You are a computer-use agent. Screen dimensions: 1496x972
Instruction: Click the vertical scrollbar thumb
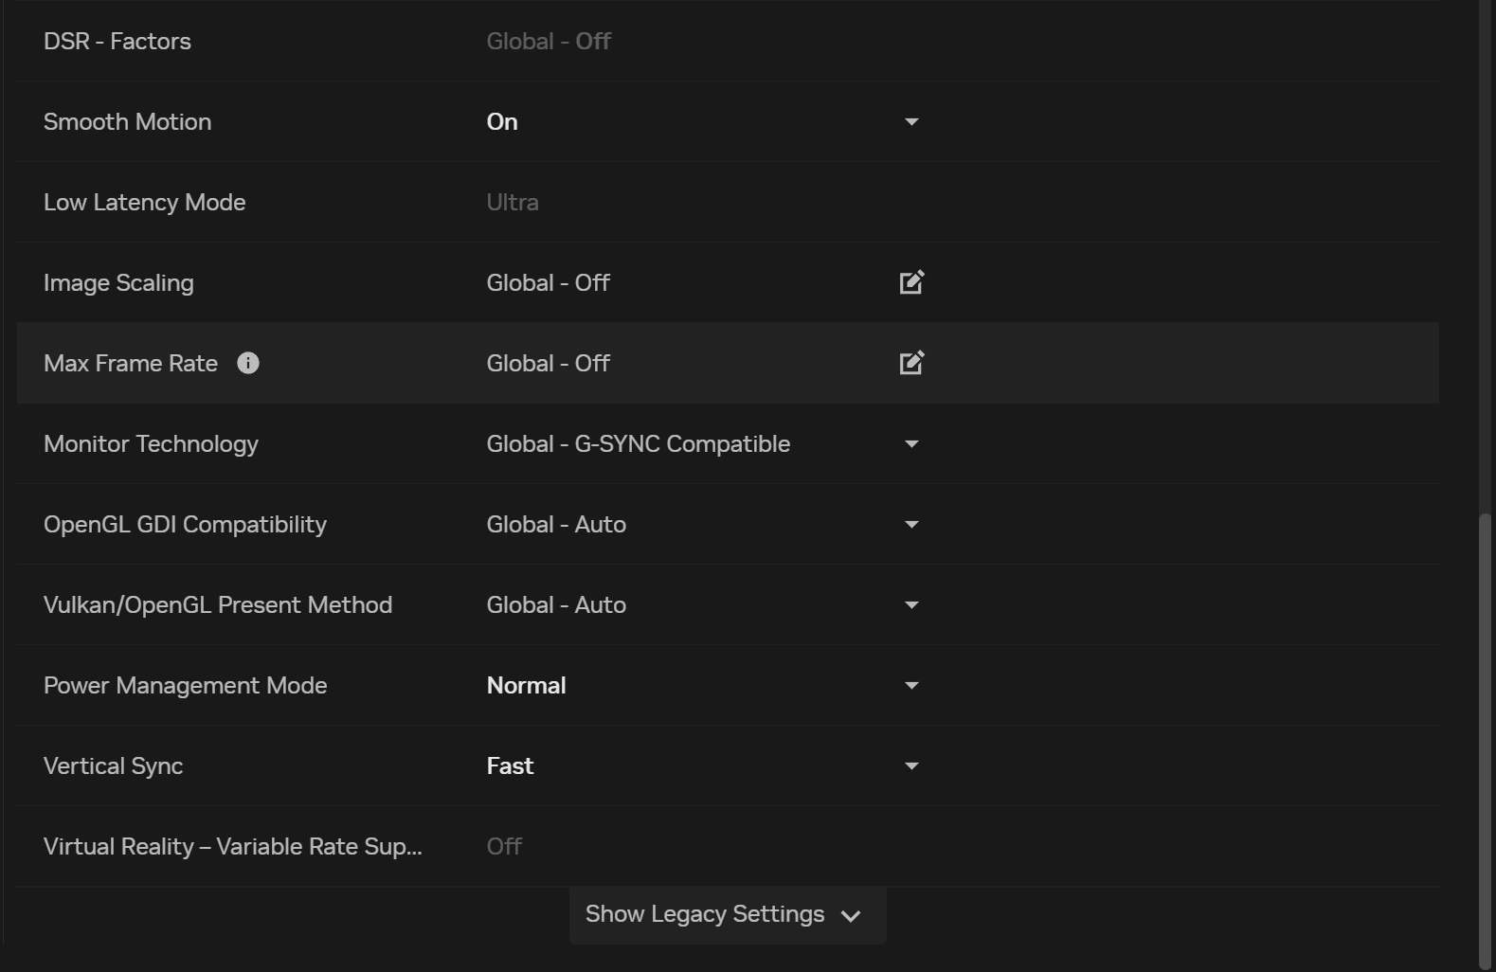point(1485,739)
